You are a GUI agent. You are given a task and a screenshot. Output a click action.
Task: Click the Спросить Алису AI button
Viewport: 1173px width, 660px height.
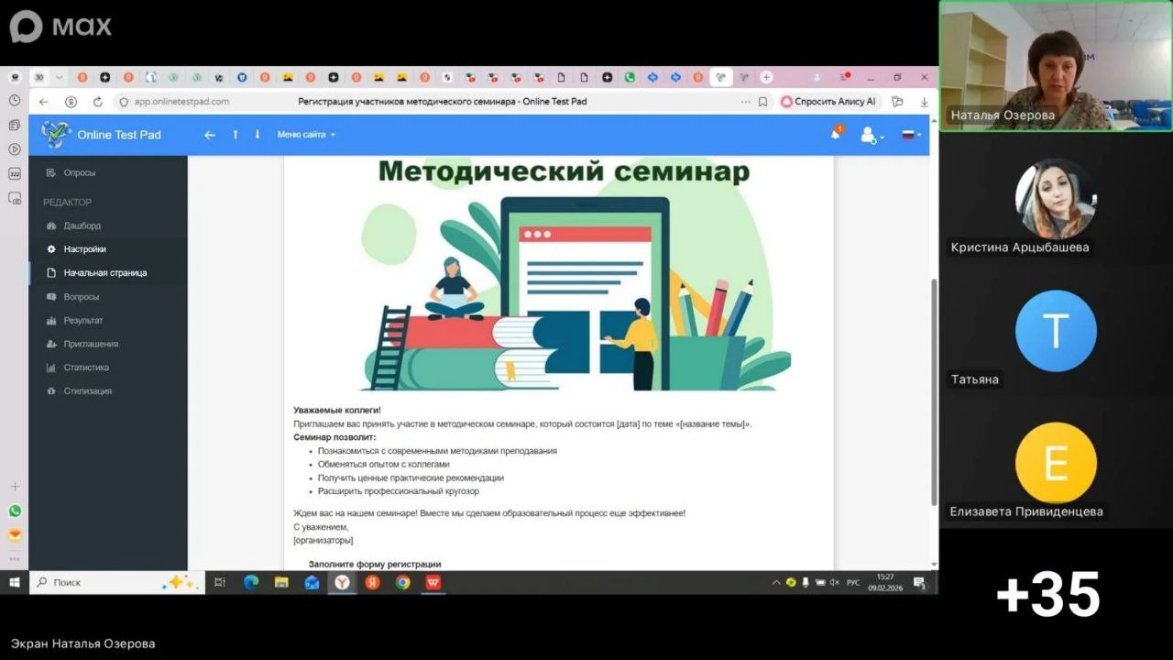[x=828, y=102]
